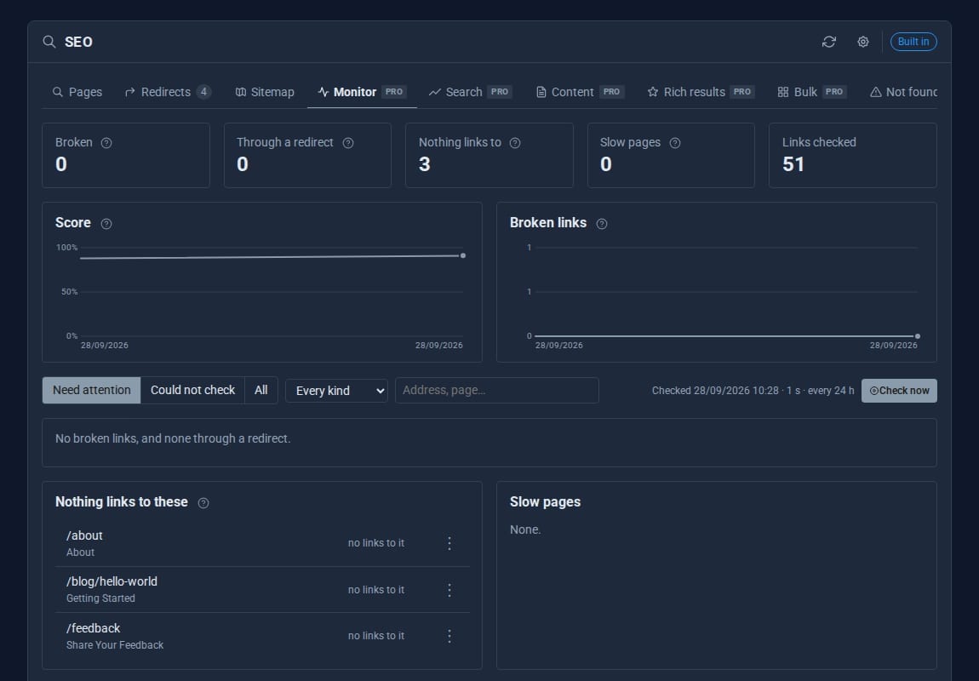The width and height of the screenshot is (979, 681).
Task: Open the three-dot menu for /feedback
Action: pyautogui.click(x=449, y=636)
